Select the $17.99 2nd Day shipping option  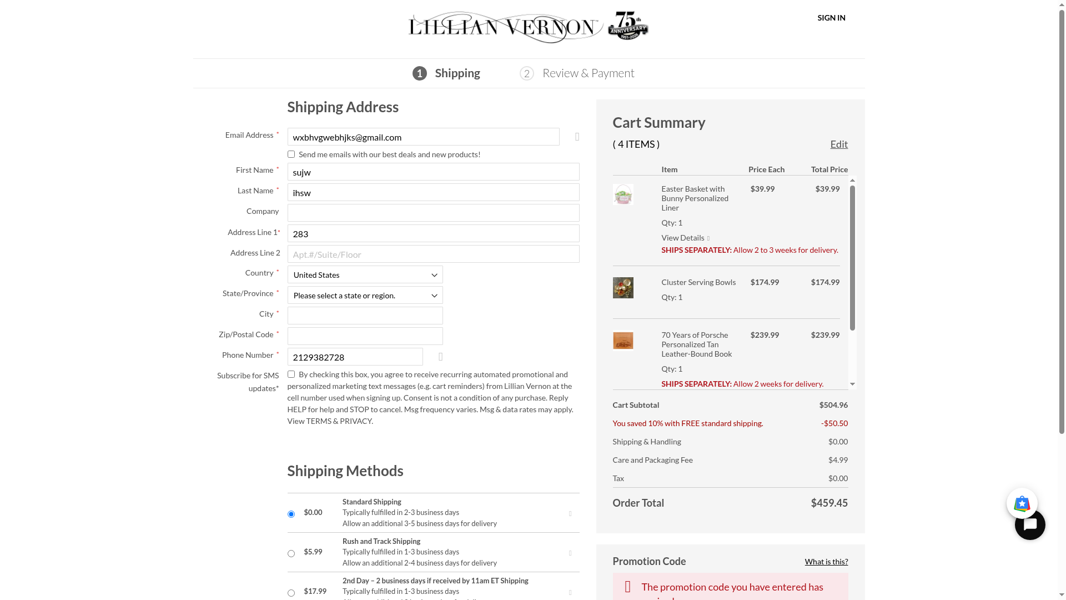[x=291, y=593]
